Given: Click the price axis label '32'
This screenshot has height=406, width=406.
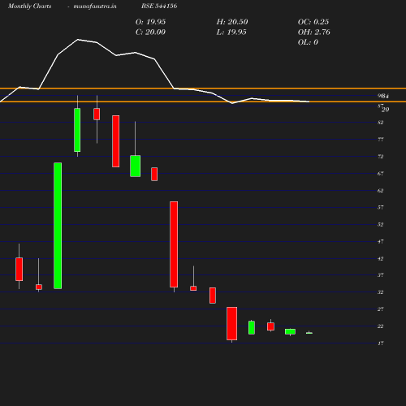Looking at the screenshot, I should 381,292.
